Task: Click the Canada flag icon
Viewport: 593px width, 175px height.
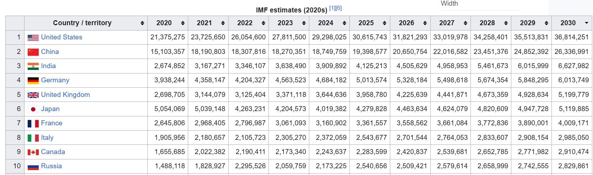Action: 33,152
